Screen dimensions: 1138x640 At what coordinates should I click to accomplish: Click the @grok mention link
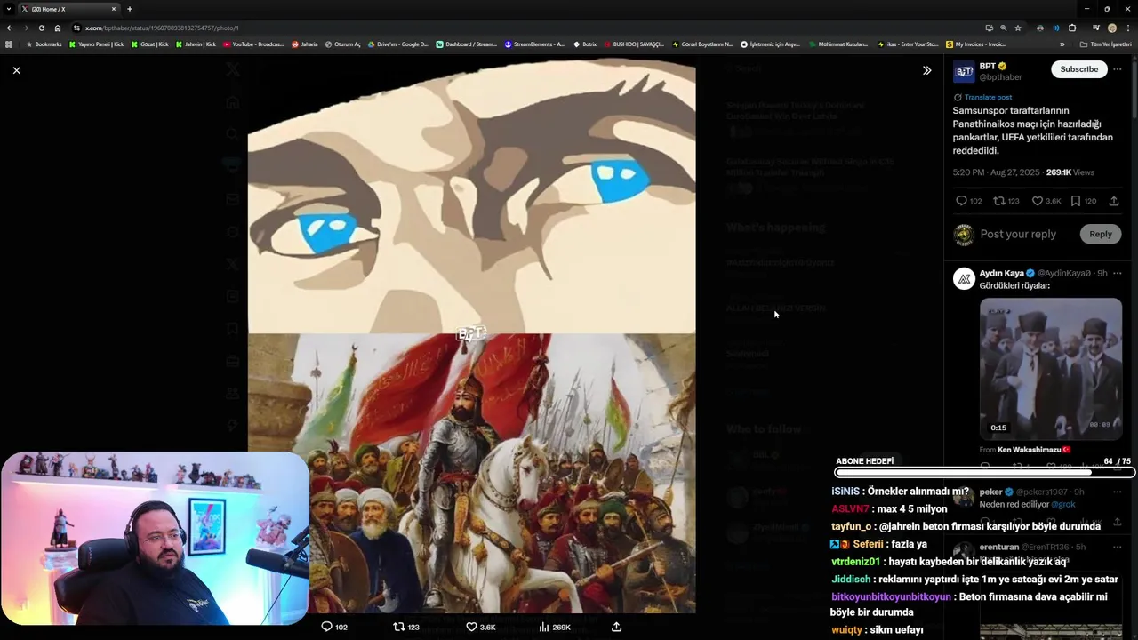click(x=1062, y=504)
